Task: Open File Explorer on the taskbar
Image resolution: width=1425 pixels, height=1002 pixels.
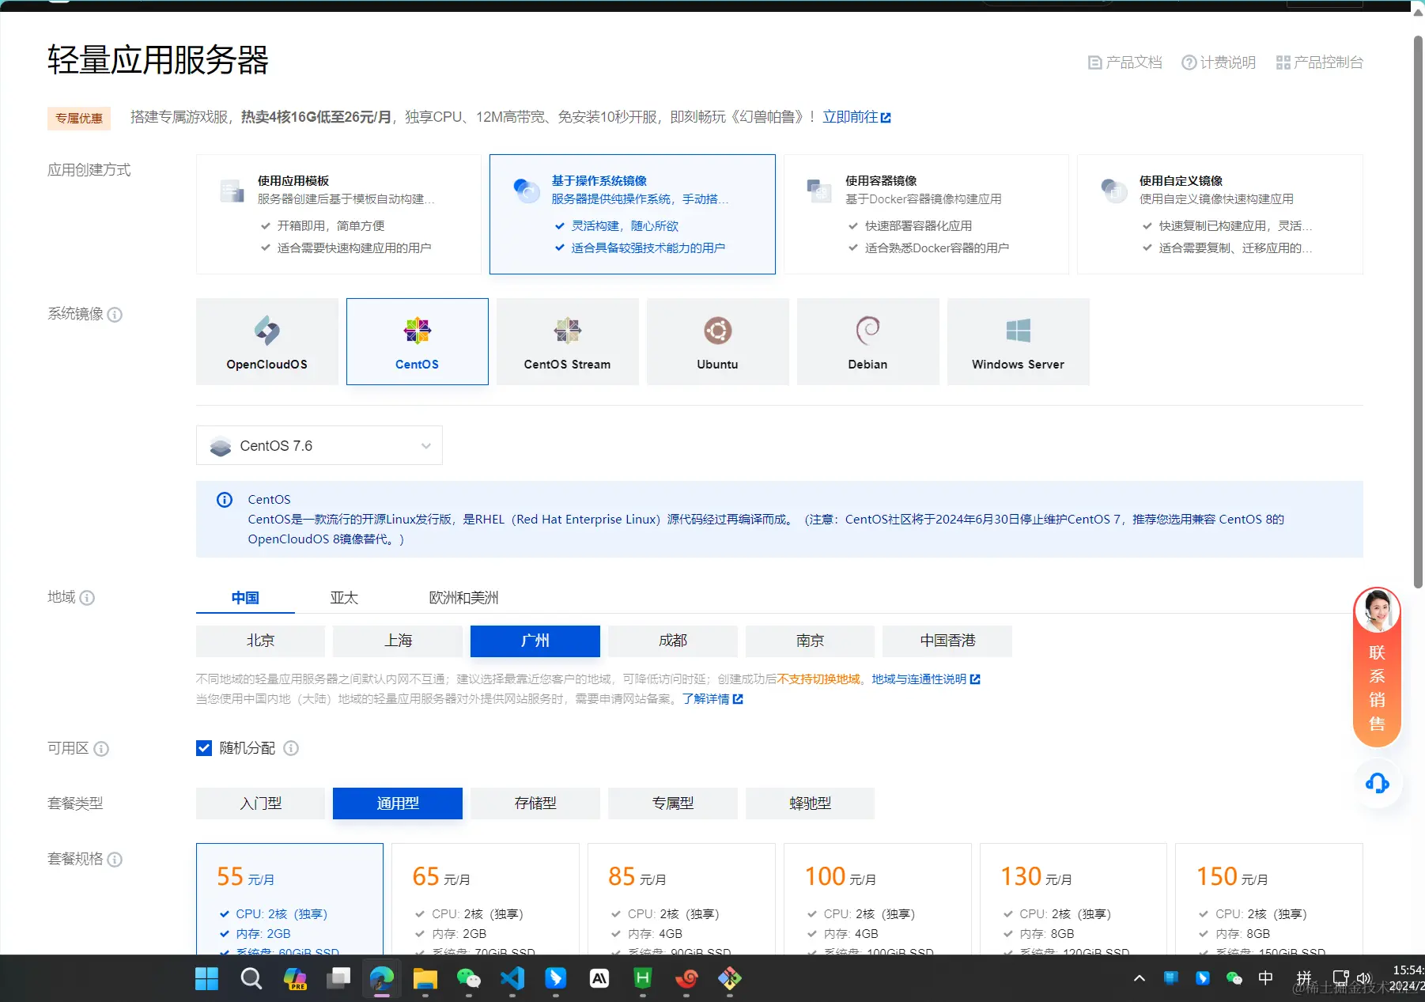Action: click(x=425, y=979)
